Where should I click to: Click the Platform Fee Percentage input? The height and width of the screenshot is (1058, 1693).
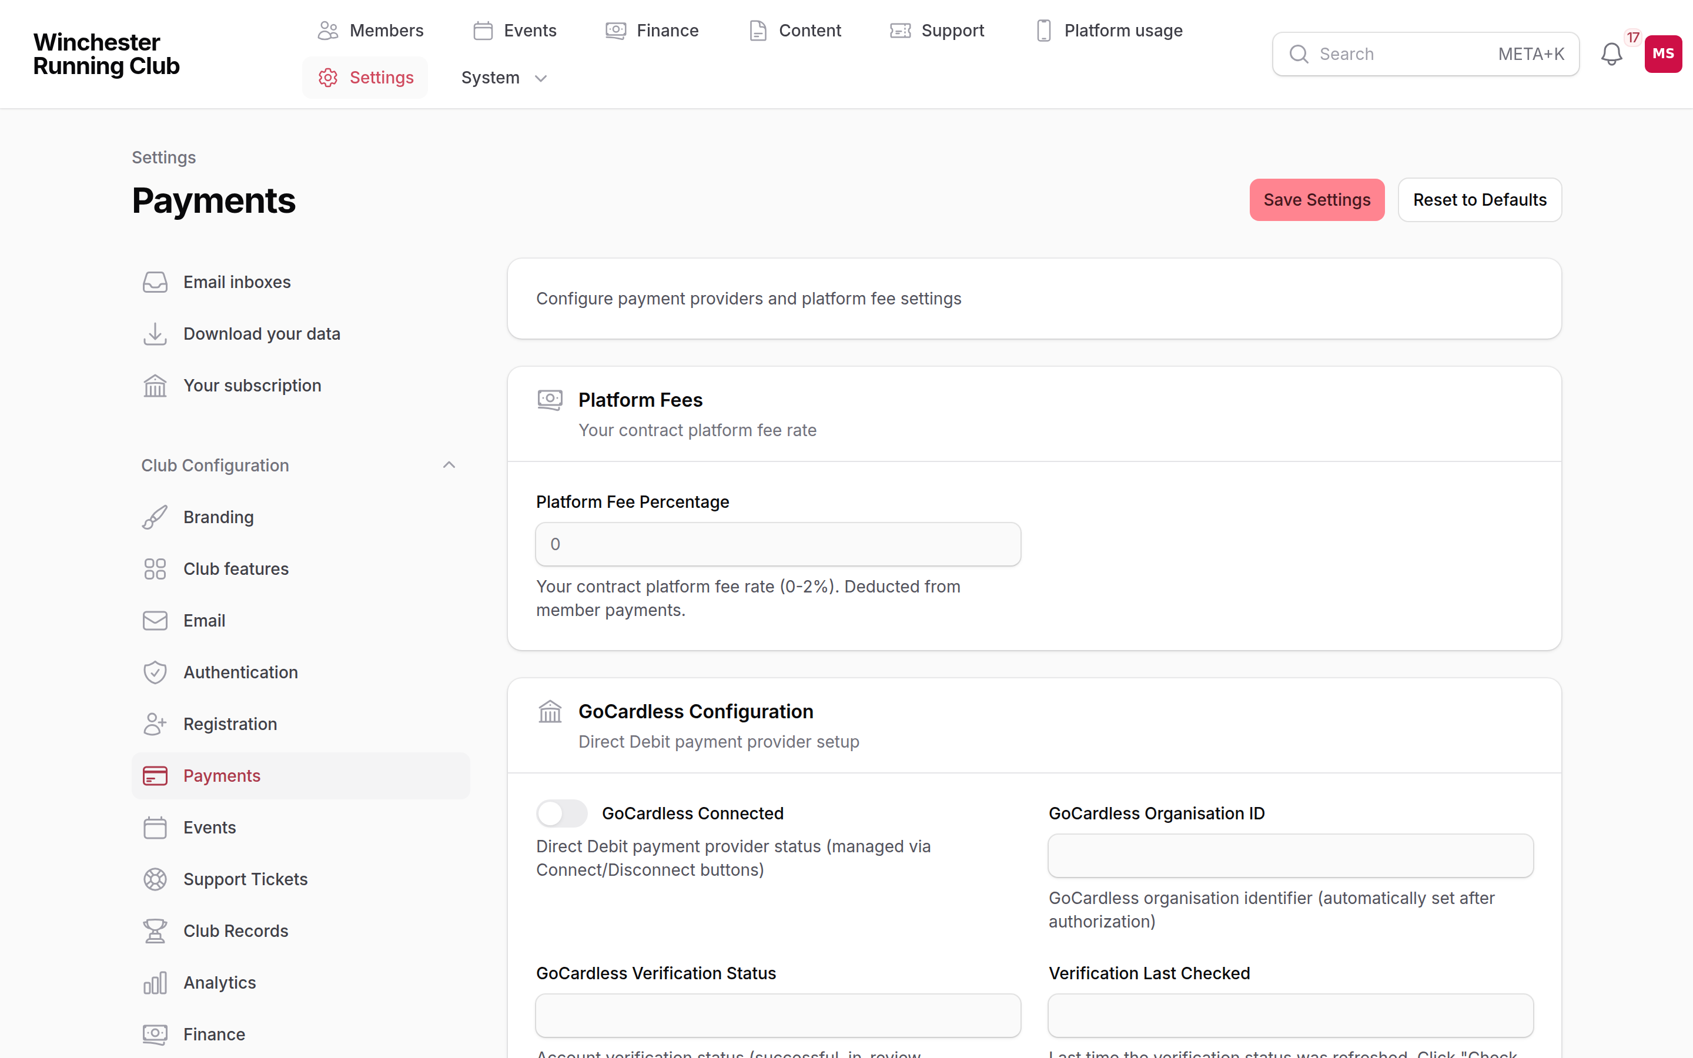click(x=778, y=544)
